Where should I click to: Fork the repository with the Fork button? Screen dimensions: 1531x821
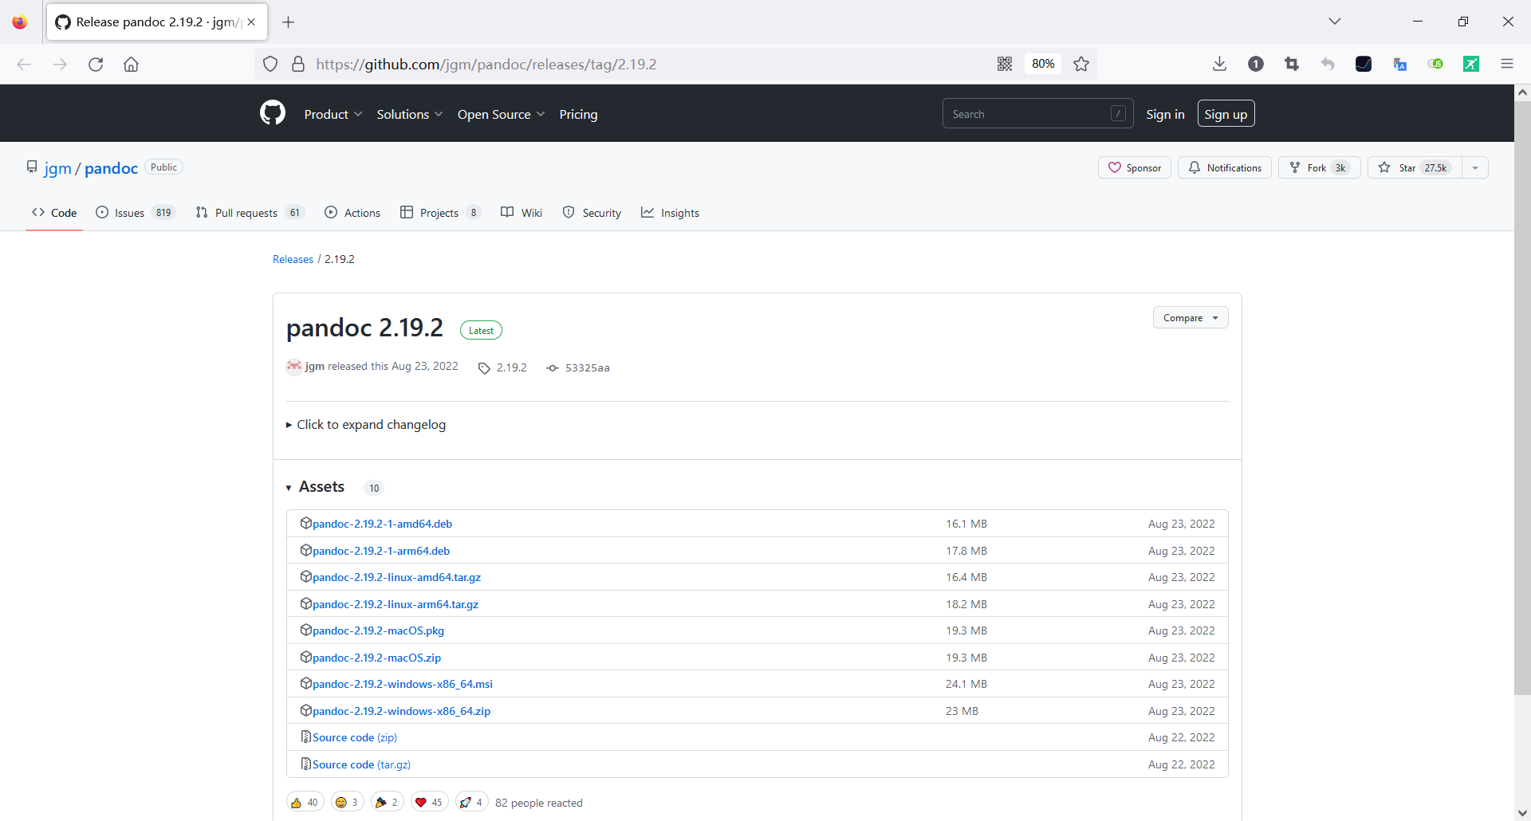[1320, 168]
